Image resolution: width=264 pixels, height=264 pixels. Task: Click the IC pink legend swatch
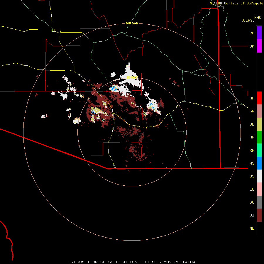click(259, 189)
